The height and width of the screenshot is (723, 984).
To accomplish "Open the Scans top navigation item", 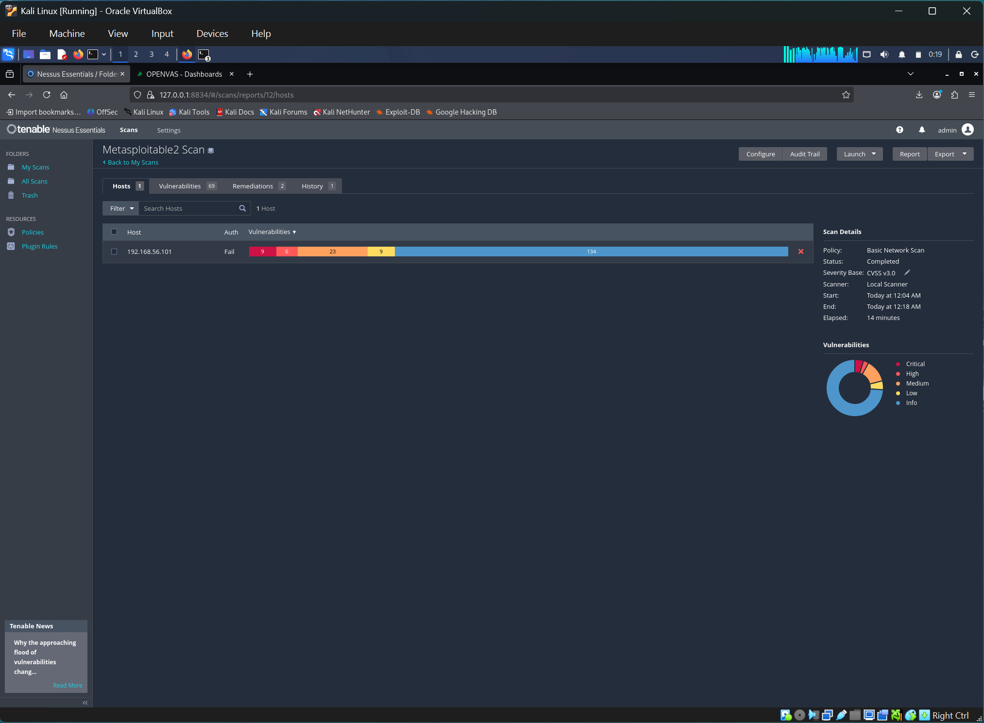I will (129, 130).
